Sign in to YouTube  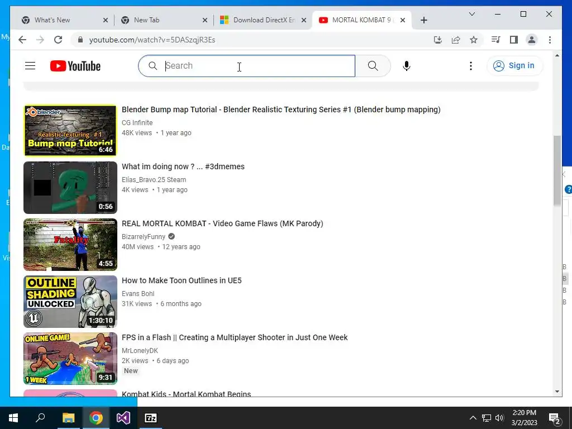point(514,66)
